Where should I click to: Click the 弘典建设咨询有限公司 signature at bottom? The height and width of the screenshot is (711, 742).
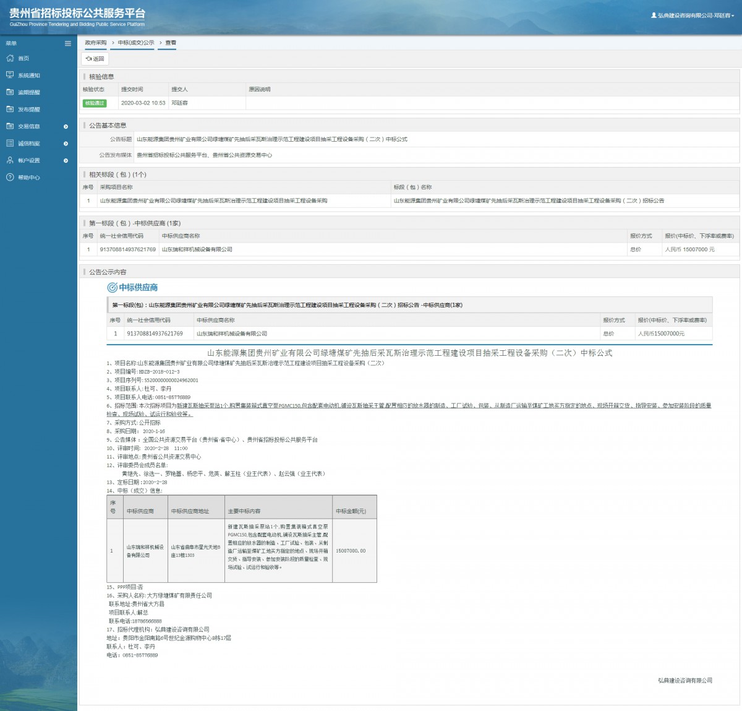tap(685, 681)
